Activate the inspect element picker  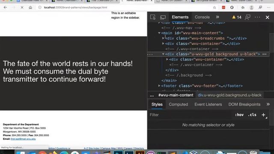pyautogui.click(x=153, y=17)
